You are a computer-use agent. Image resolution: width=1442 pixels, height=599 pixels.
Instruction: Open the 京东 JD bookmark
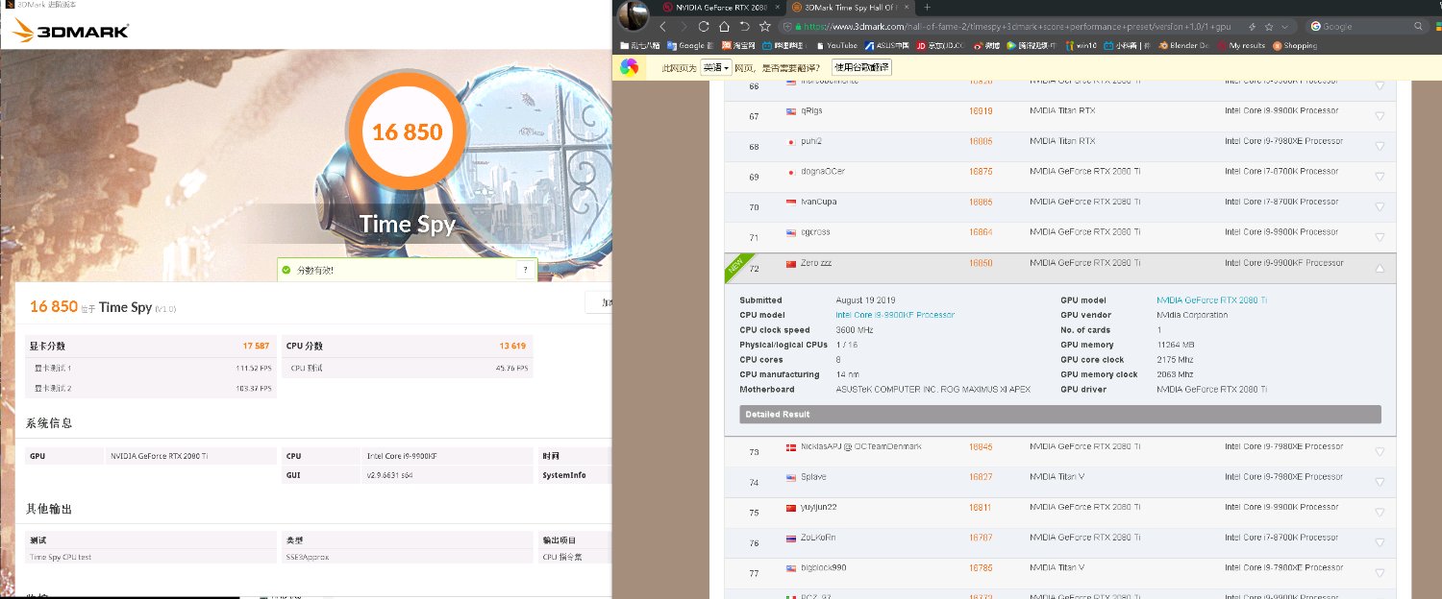click(x=939, y=45)
